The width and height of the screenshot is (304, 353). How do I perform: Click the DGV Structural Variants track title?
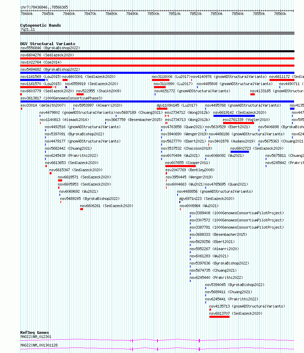click(48, 44)
